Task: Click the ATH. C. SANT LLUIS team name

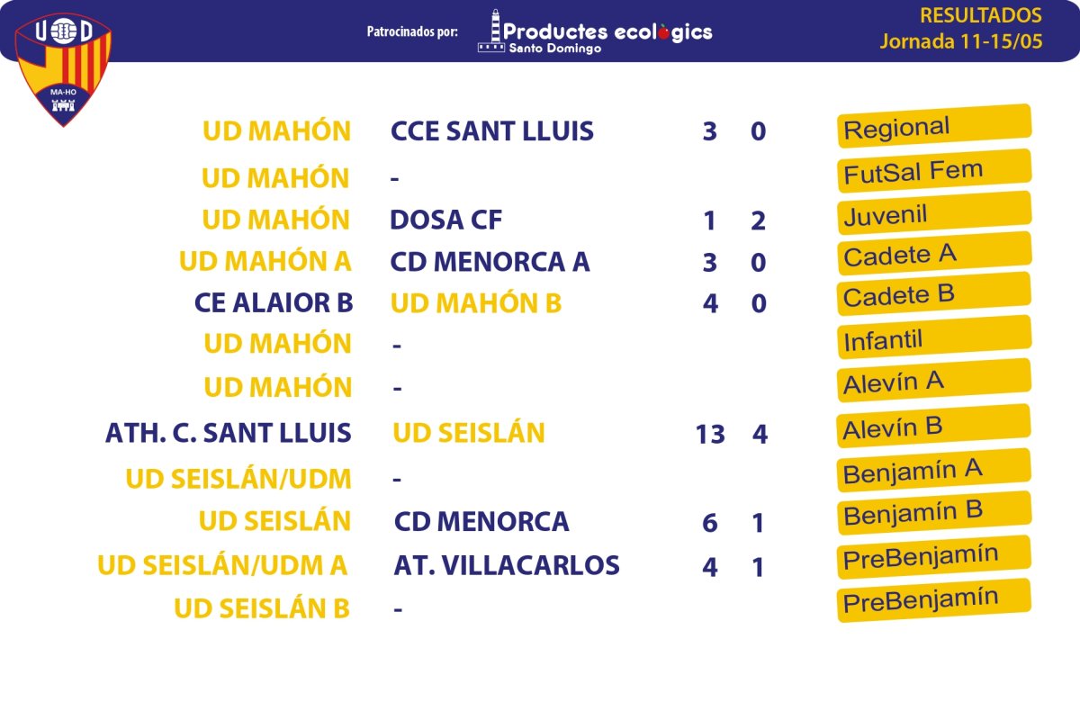Action: pyautogui.click(x=229, y=434)
